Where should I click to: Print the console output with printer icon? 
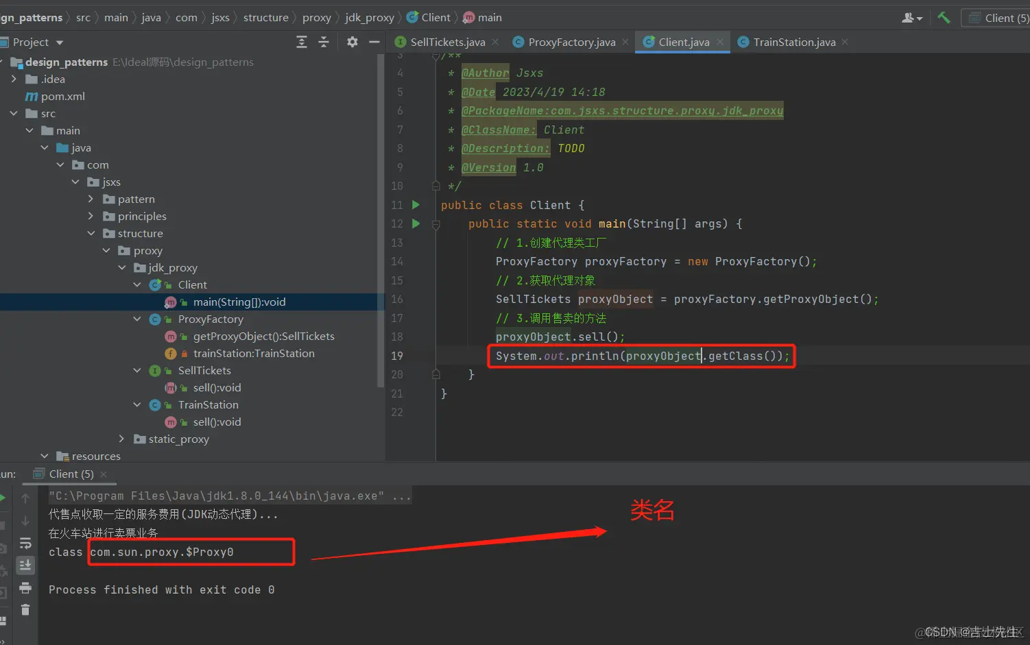point(25,587)
